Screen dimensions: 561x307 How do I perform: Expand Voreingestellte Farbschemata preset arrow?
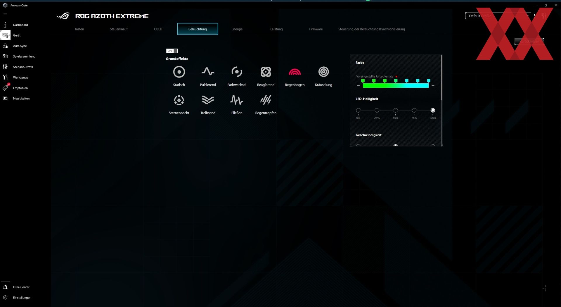396,77
